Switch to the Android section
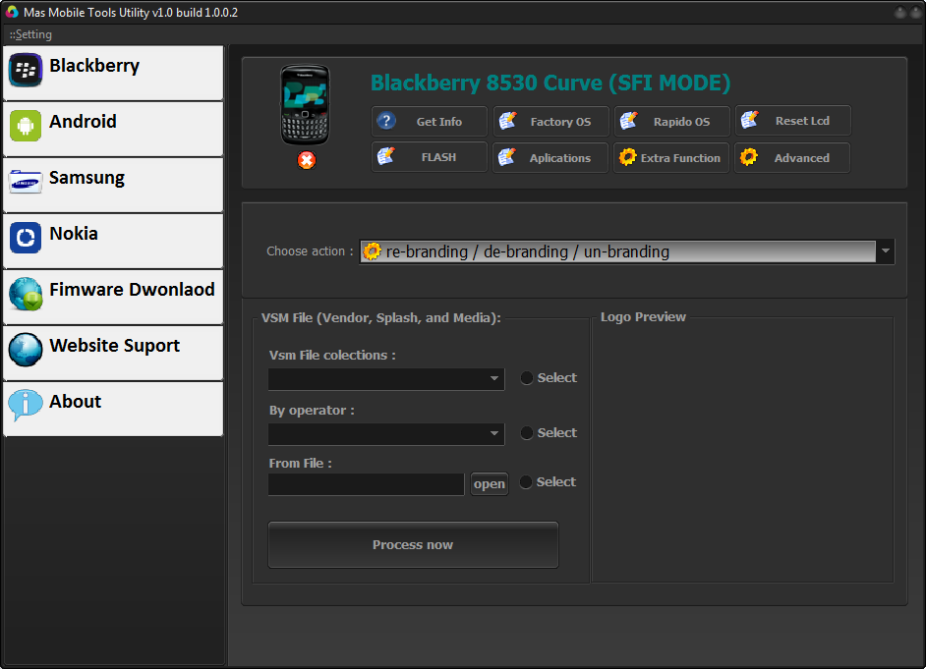Image resolution: width=926 pixels, height=669 pixels. pos(113,129)
